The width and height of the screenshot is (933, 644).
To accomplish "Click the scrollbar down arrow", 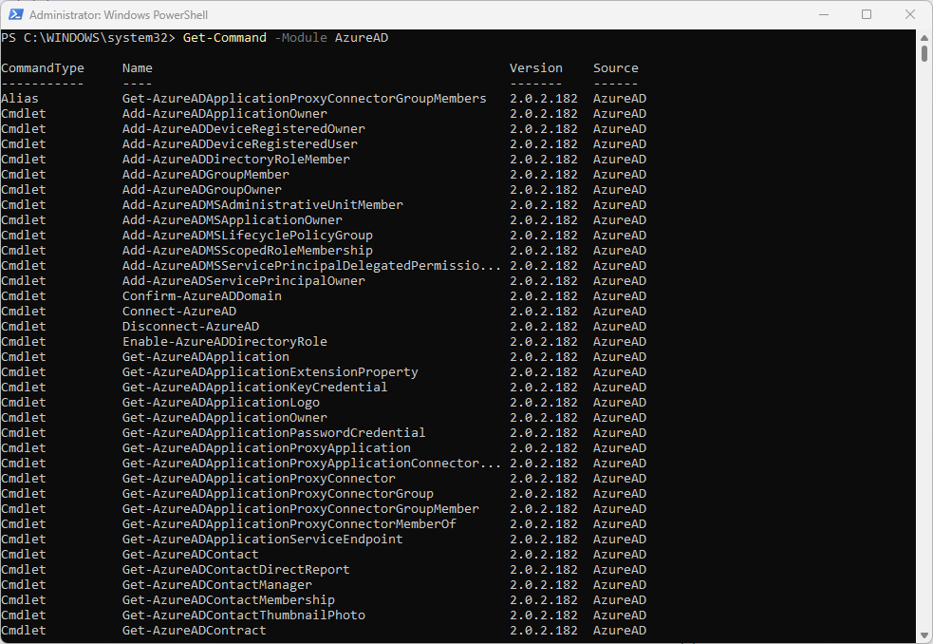I will tap(924, 635).
